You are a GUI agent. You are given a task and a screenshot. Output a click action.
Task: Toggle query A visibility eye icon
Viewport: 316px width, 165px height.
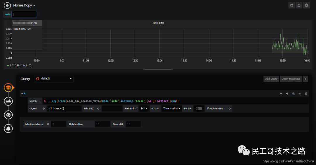[300, 94]
